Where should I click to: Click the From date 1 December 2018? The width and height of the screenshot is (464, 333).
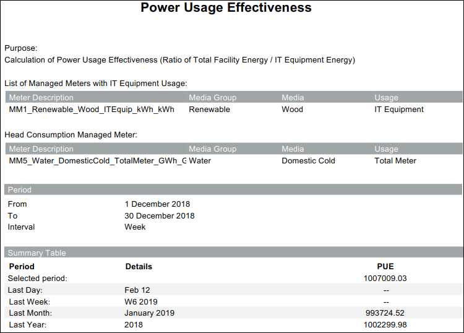157,204
